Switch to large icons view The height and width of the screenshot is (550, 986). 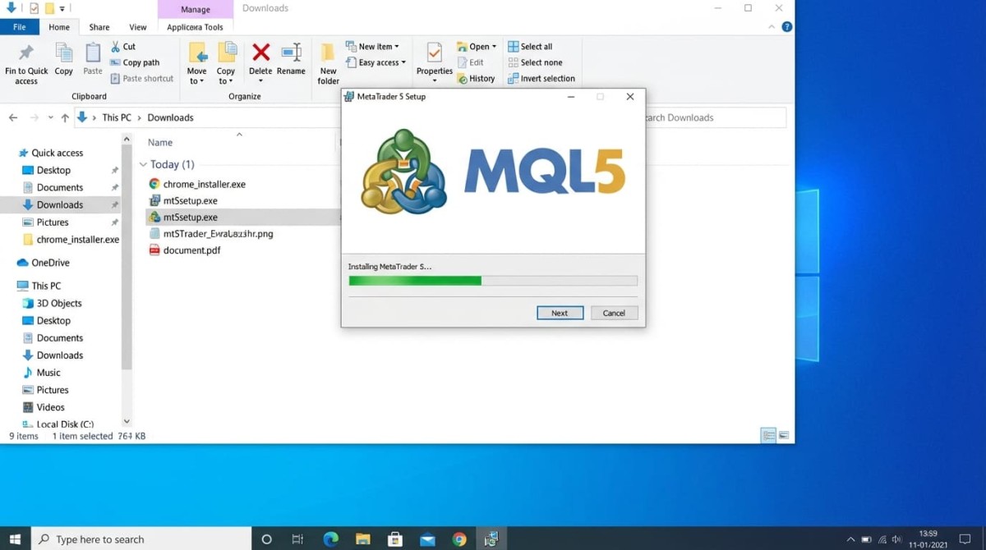point(784,435)
